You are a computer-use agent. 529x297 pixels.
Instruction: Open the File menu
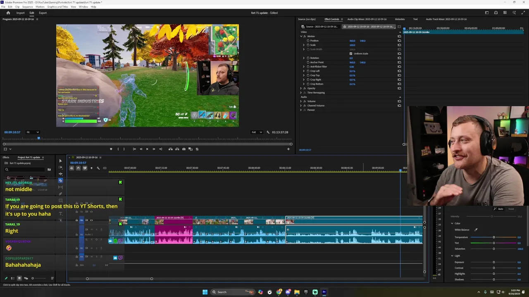(4, 7)
